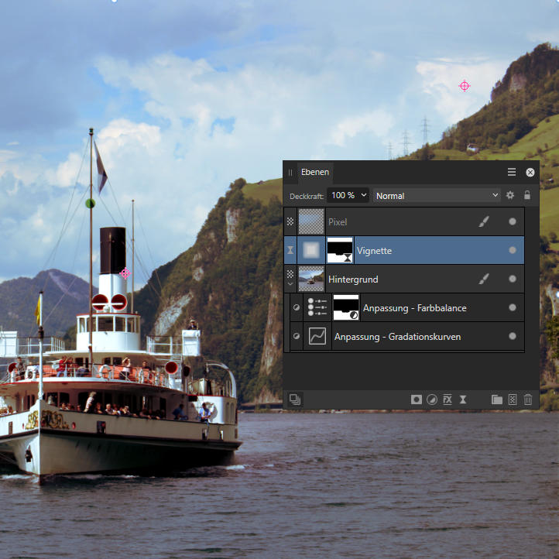
Task: Open the Ebenen panel hamburger menu
Action: [512, 172]
